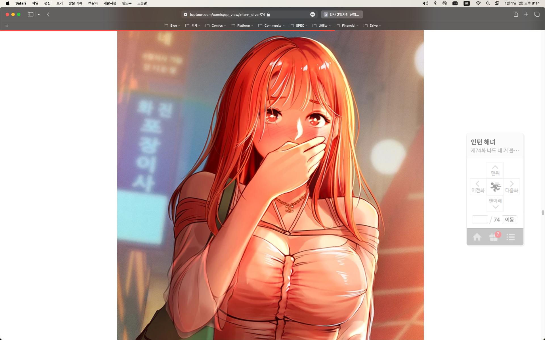Image resolution: width=545 pixels, height=340 pixels.
Task: Expand the Financial bookmarks folder
Action: pos(347,25)
